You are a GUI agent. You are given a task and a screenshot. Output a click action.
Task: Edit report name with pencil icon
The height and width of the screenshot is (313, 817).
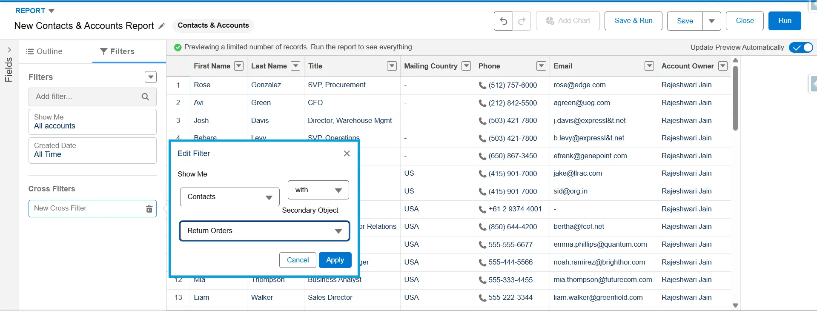[161, 26]
